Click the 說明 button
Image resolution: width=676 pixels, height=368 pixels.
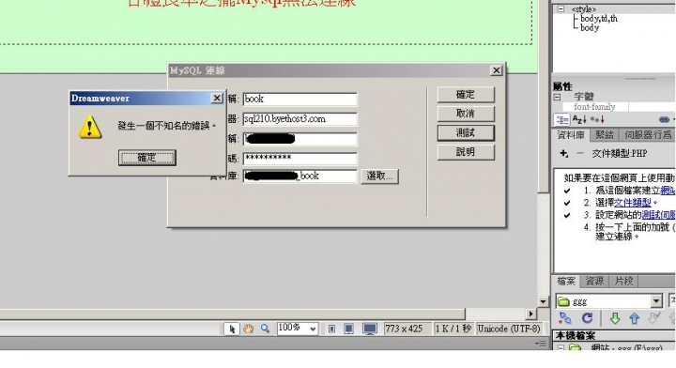point(466,152)
